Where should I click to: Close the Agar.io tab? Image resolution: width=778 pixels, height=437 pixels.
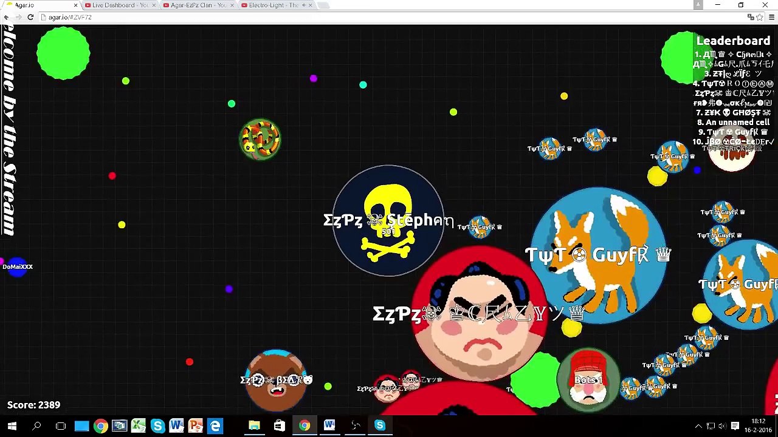pos(75,5)
